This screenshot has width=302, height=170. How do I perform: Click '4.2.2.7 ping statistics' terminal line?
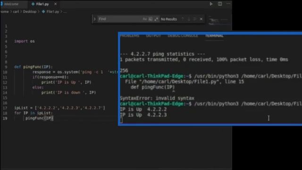162,54
